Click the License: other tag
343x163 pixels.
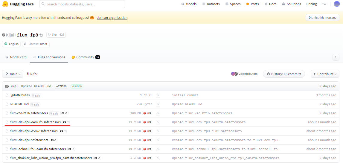point(36,44)
